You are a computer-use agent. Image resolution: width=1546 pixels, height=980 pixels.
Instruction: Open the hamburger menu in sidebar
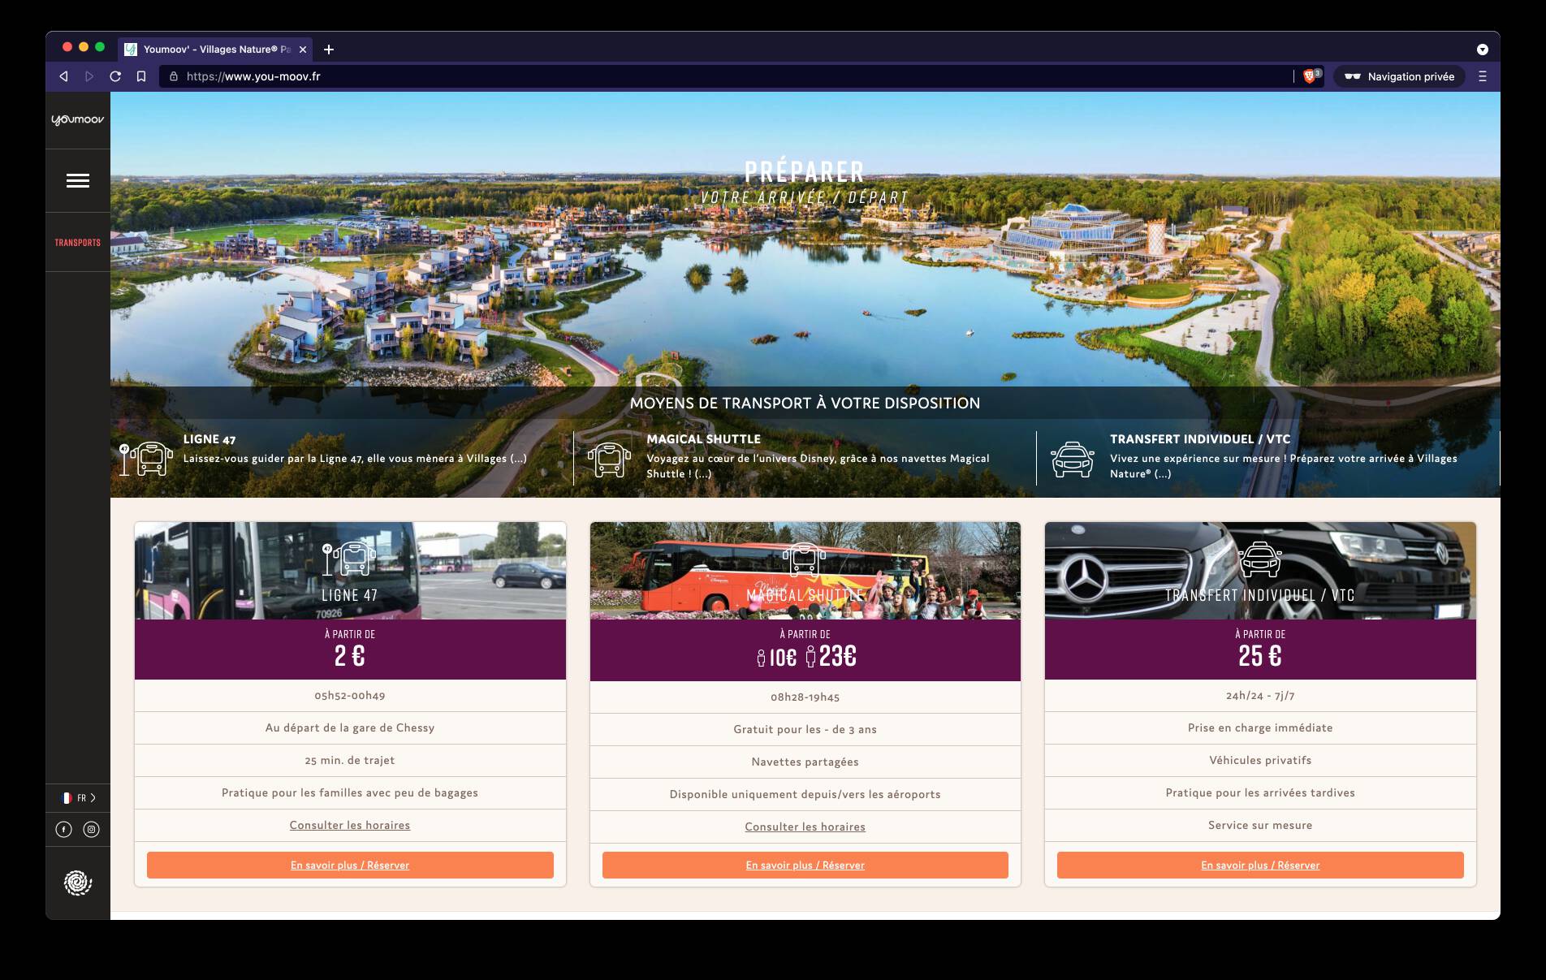point(78,180)
